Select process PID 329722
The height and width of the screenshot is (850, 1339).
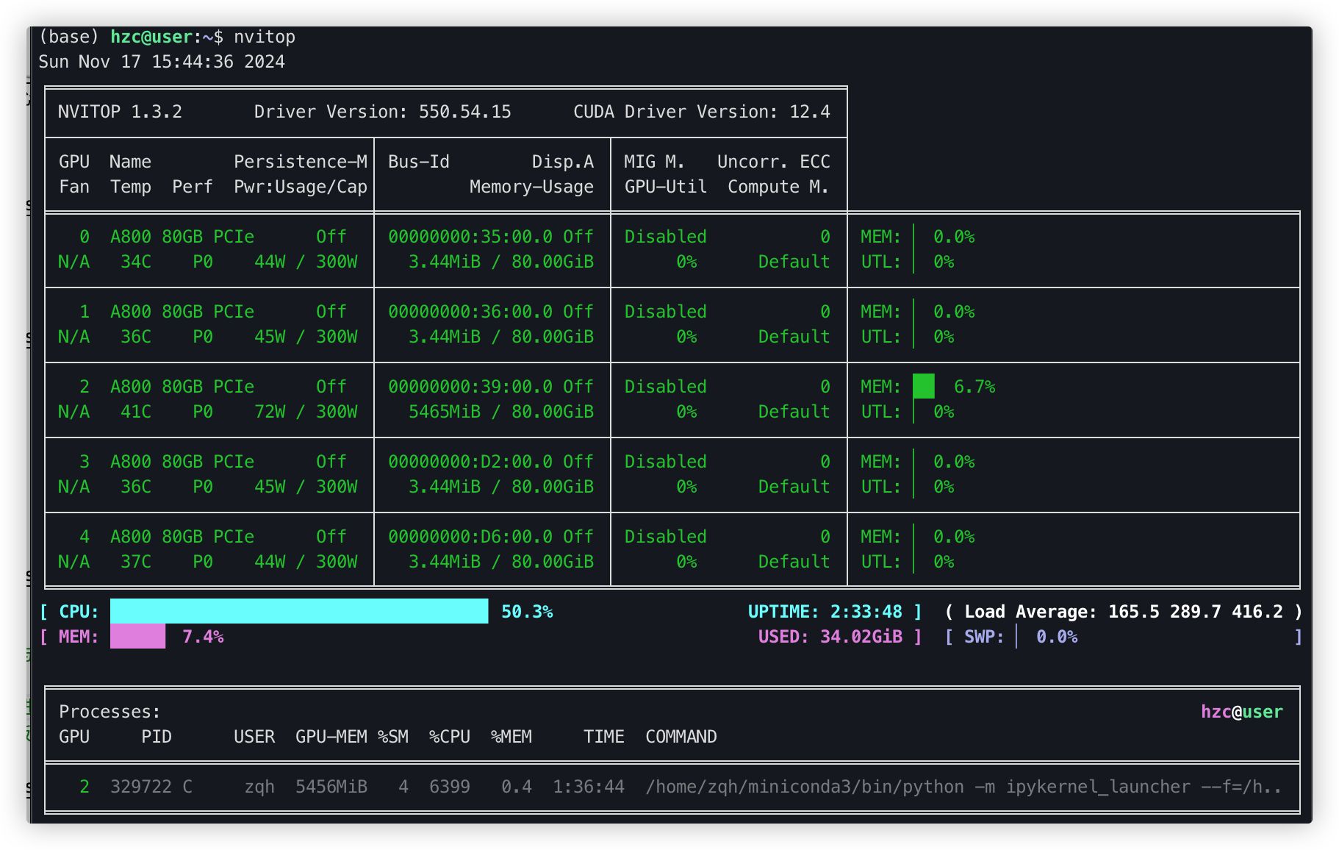141,787
